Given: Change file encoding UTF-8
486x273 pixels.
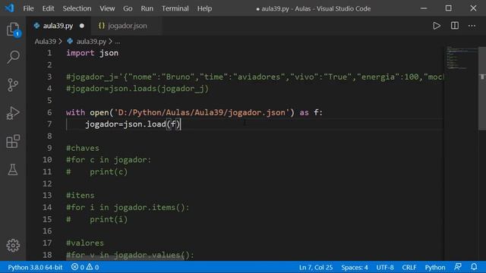Looking at the screenshot, I should pyautogui.click(x=385, y=267).
